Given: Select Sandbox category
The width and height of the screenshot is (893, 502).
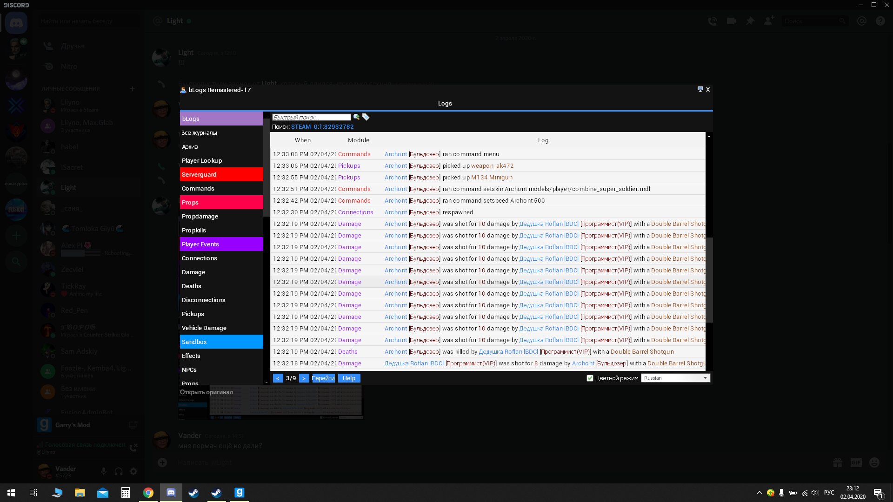Looking at the screenshot, I should (x=221, y=342).
